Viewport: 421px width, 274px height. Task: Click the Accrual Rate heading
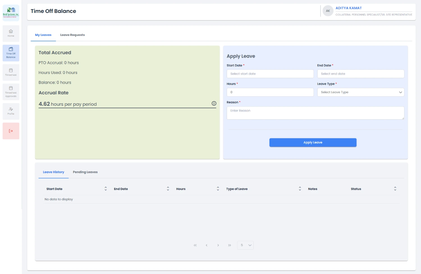tap(54, 93)
